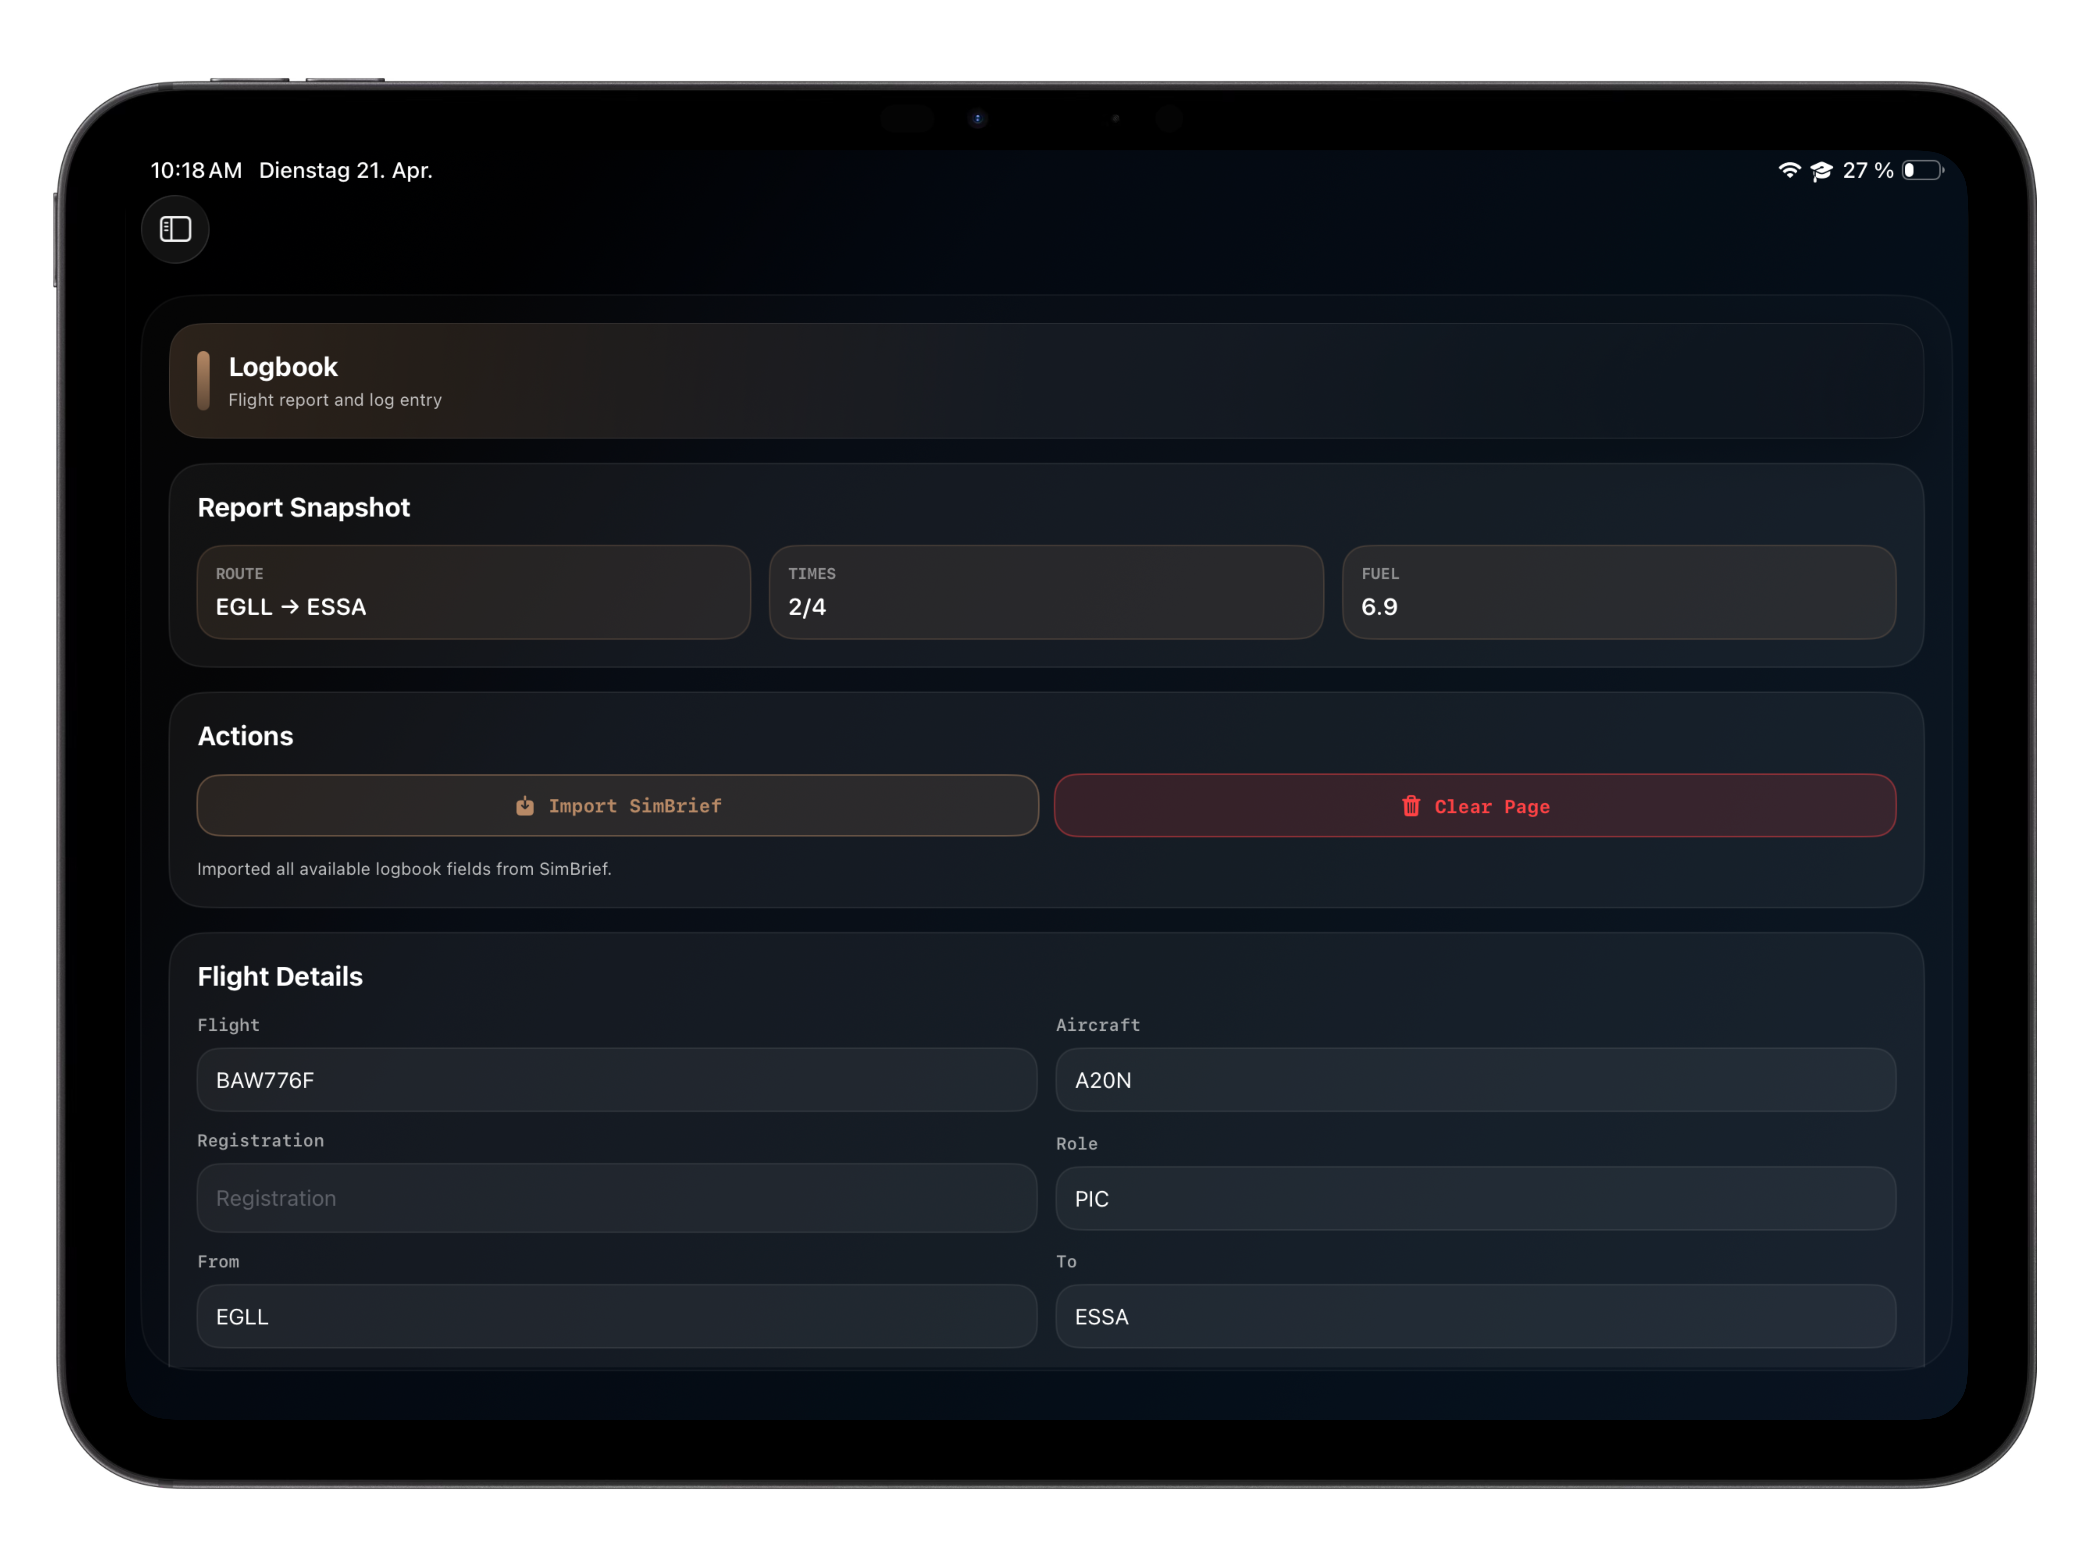Click the download icon inside Import SimBrief button
The width and height of the screenshot is (2090, 1567).
point(525,806)
